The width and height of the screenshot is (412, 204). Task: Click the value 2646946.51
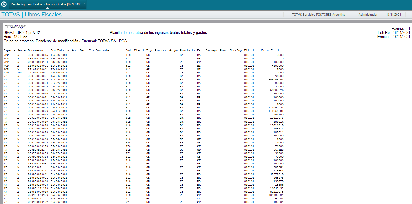tap(275, 80)
